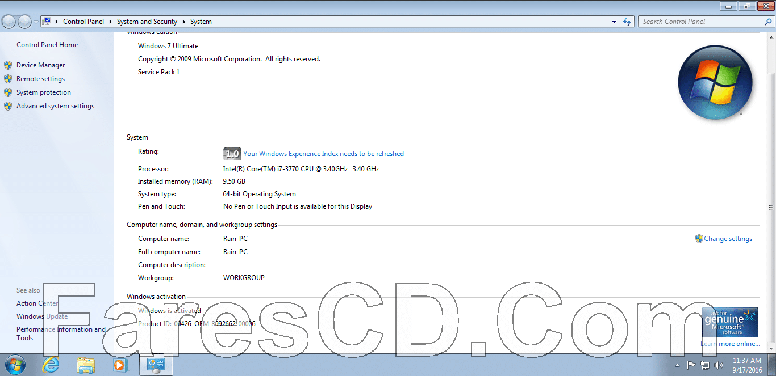Click 'No Pen or Touch Input' text
This screenshot has height=376, width=776.
[x=298, y=206]
